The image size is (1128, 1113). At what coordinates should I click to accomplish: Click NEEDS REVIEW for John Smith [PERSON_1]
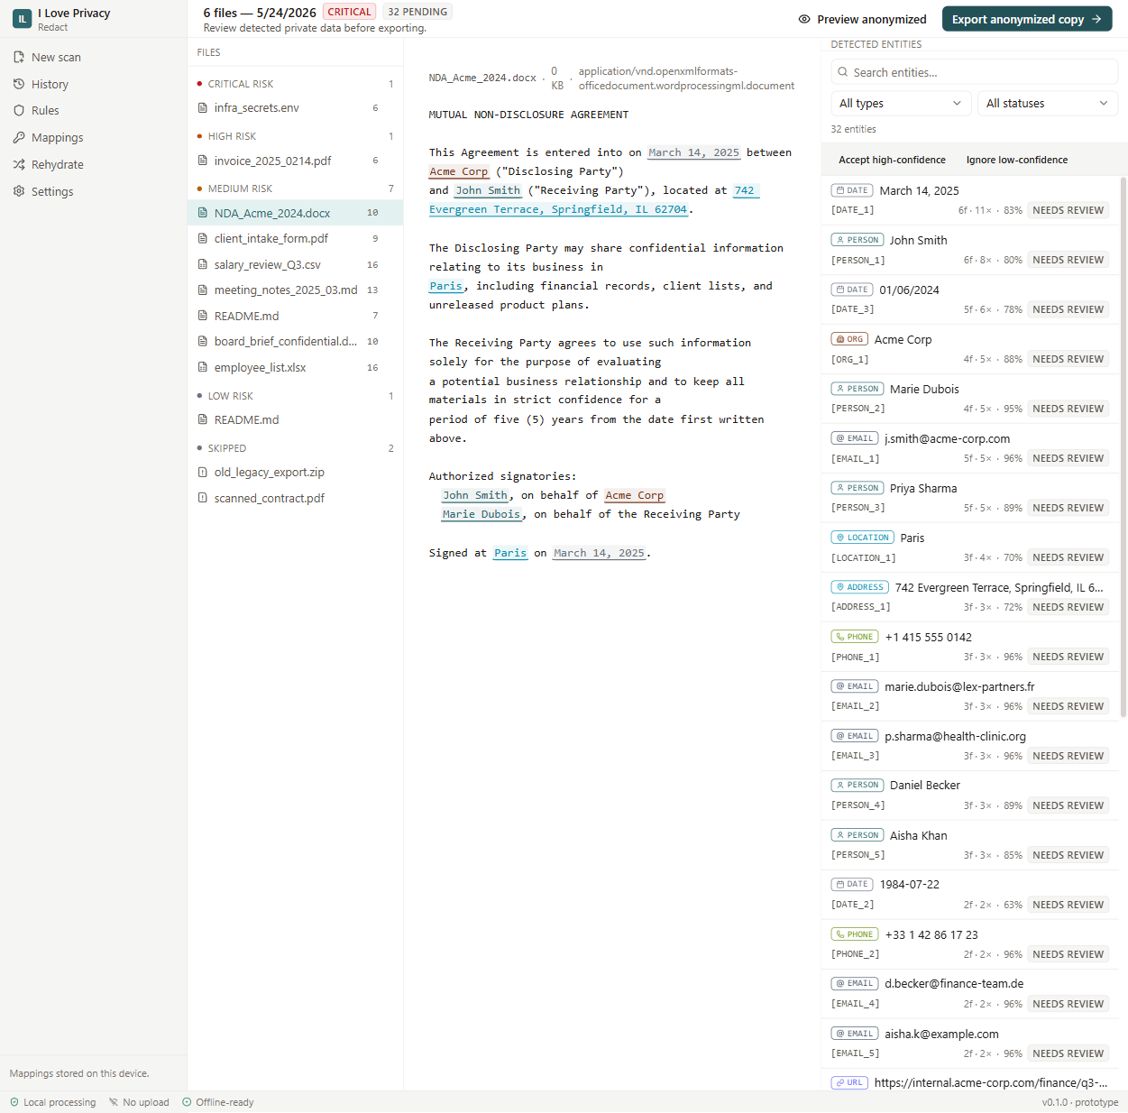click(x=1068, y=260)
